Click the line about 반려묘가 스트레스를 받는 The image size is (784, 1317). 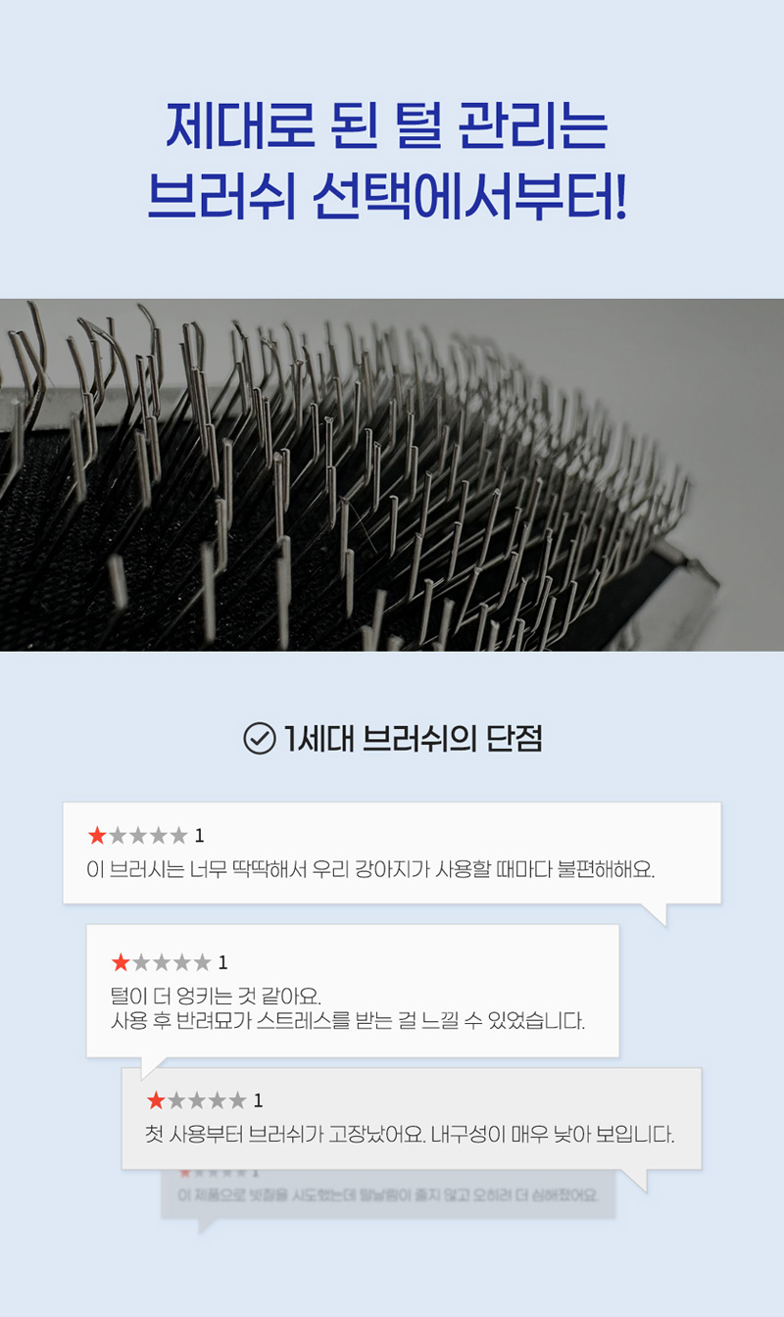pyautogui.click(x=348, y=1021)
